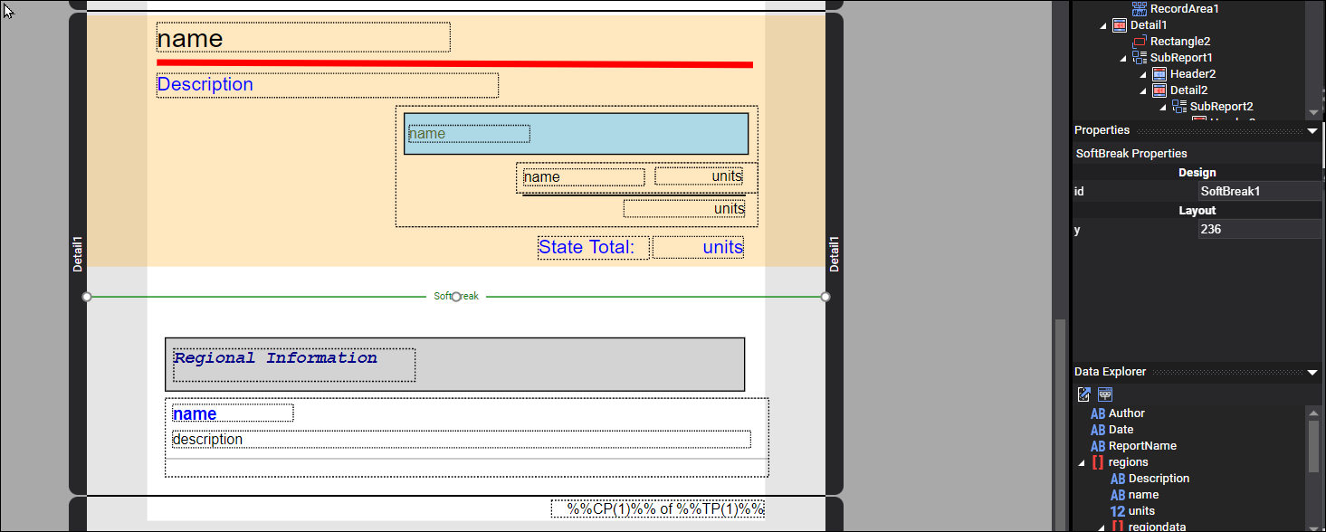Click the data structure icon beside the edit icon
This screenshot has height=532, width=1326.
[1105, 394]
